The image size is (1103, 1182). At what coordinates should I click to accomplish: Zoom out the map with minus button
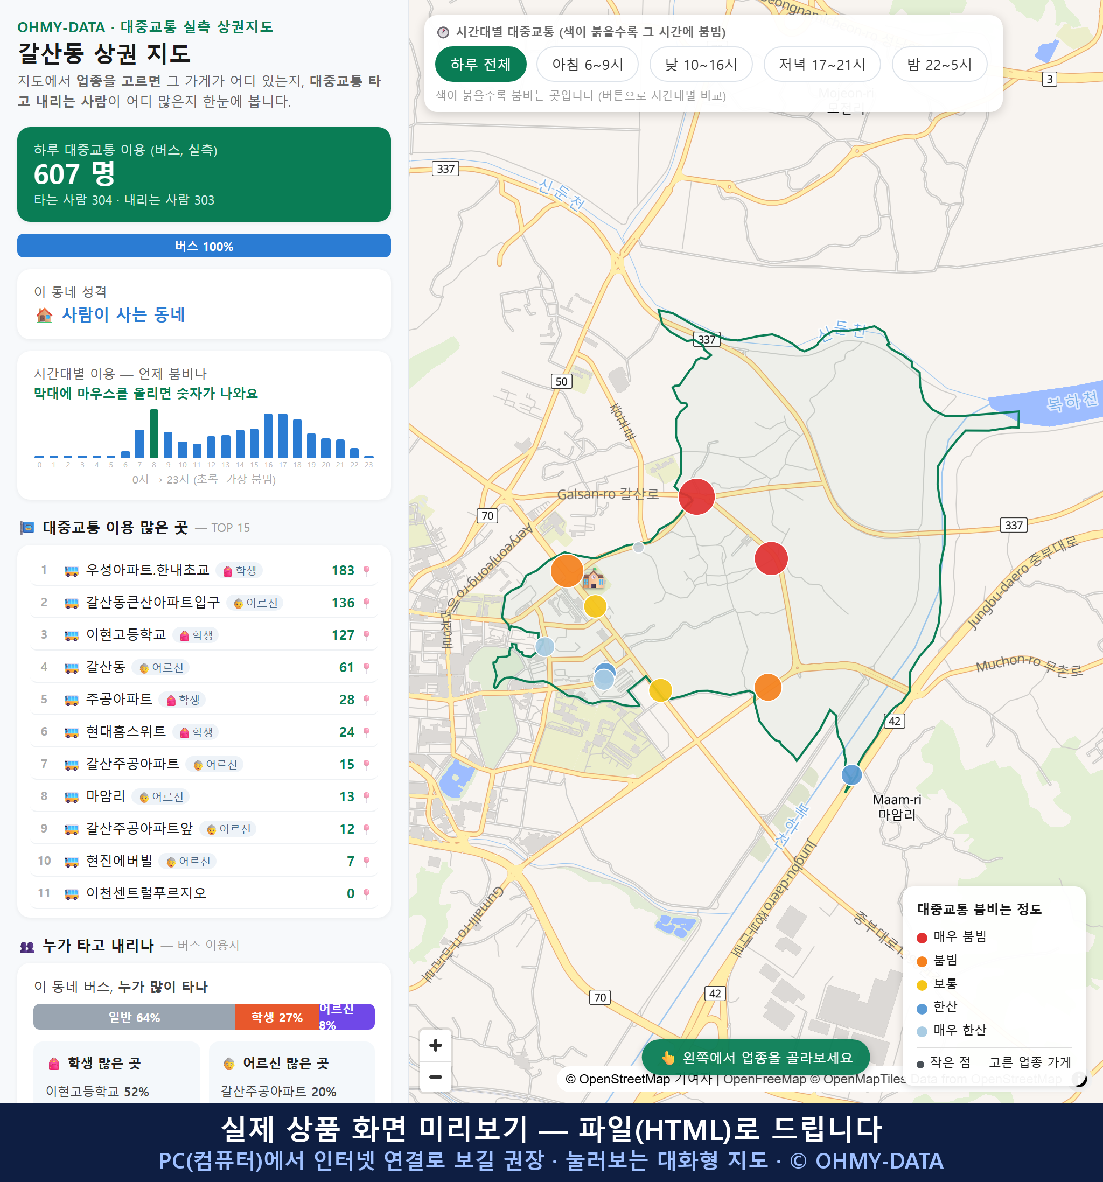pos(435,1077)
